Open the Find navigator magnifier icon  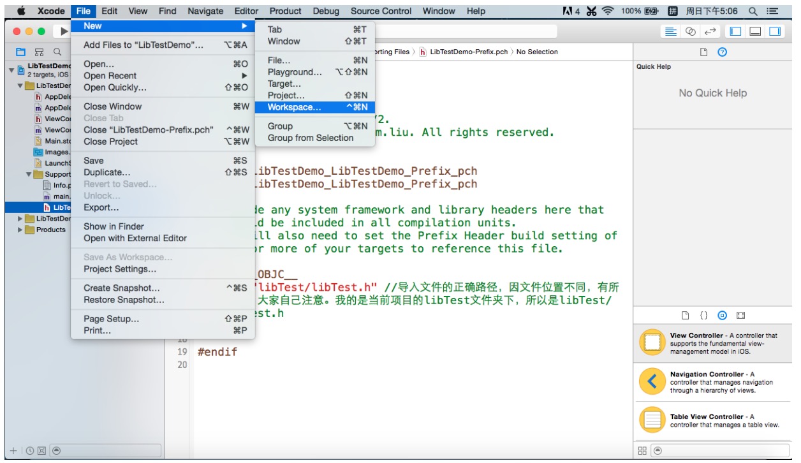point(57,52)
